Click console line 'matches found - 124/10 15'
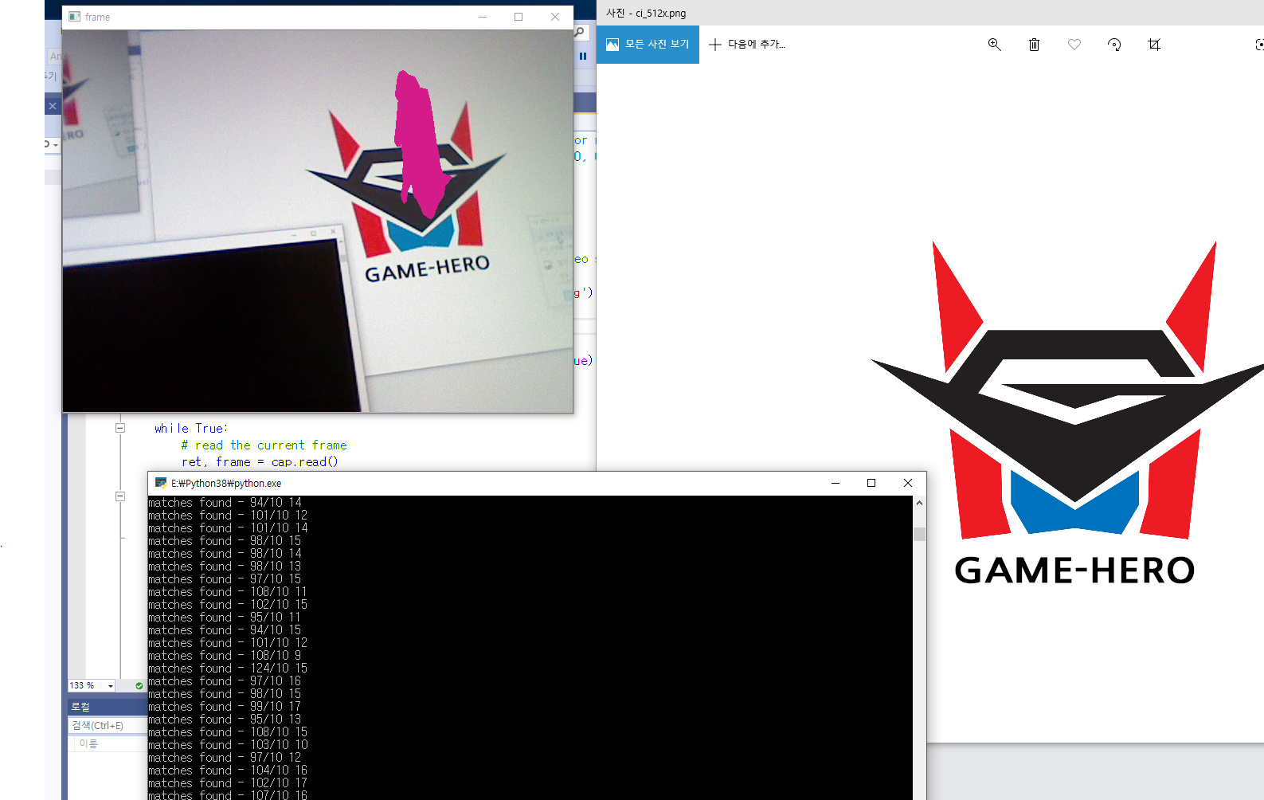This screenshot has width=1264, height=800. pyautogui.click(x=228, y=668)
